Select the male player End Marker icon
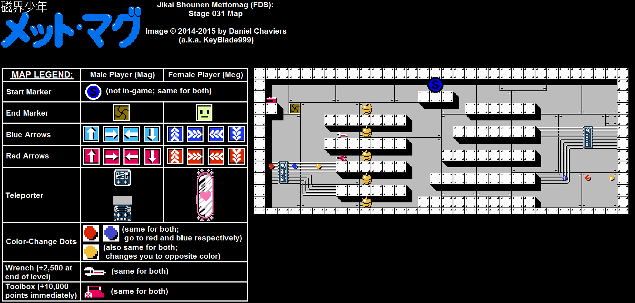Screen dimensions: 635x303 coord(122,113)
